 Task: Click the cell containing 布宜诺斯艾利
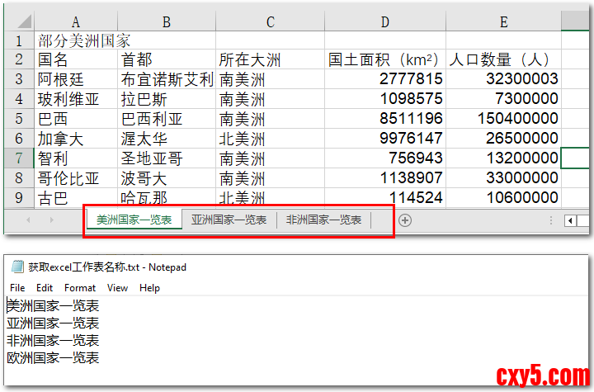point(167,79)
